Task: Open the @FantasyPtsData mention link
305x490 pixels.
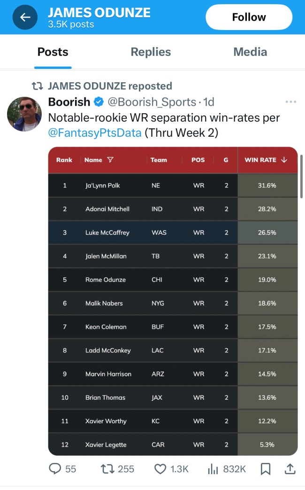Action: 95,132
